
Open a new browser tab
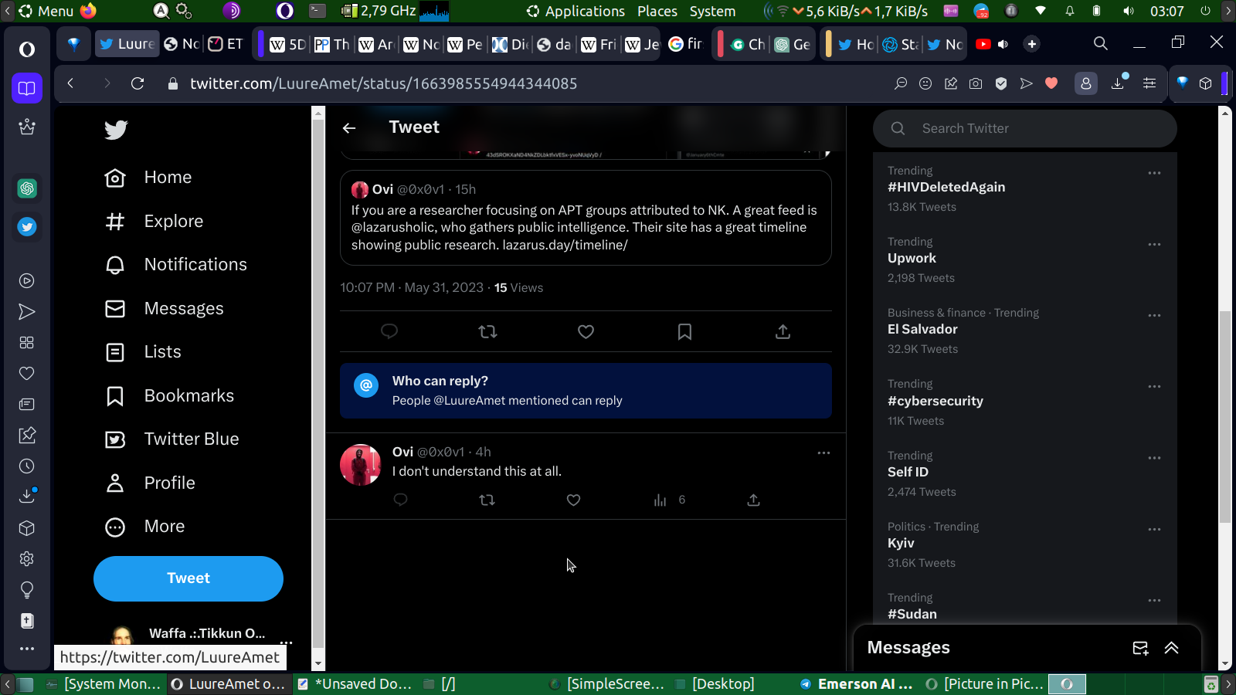(1032, 44)
